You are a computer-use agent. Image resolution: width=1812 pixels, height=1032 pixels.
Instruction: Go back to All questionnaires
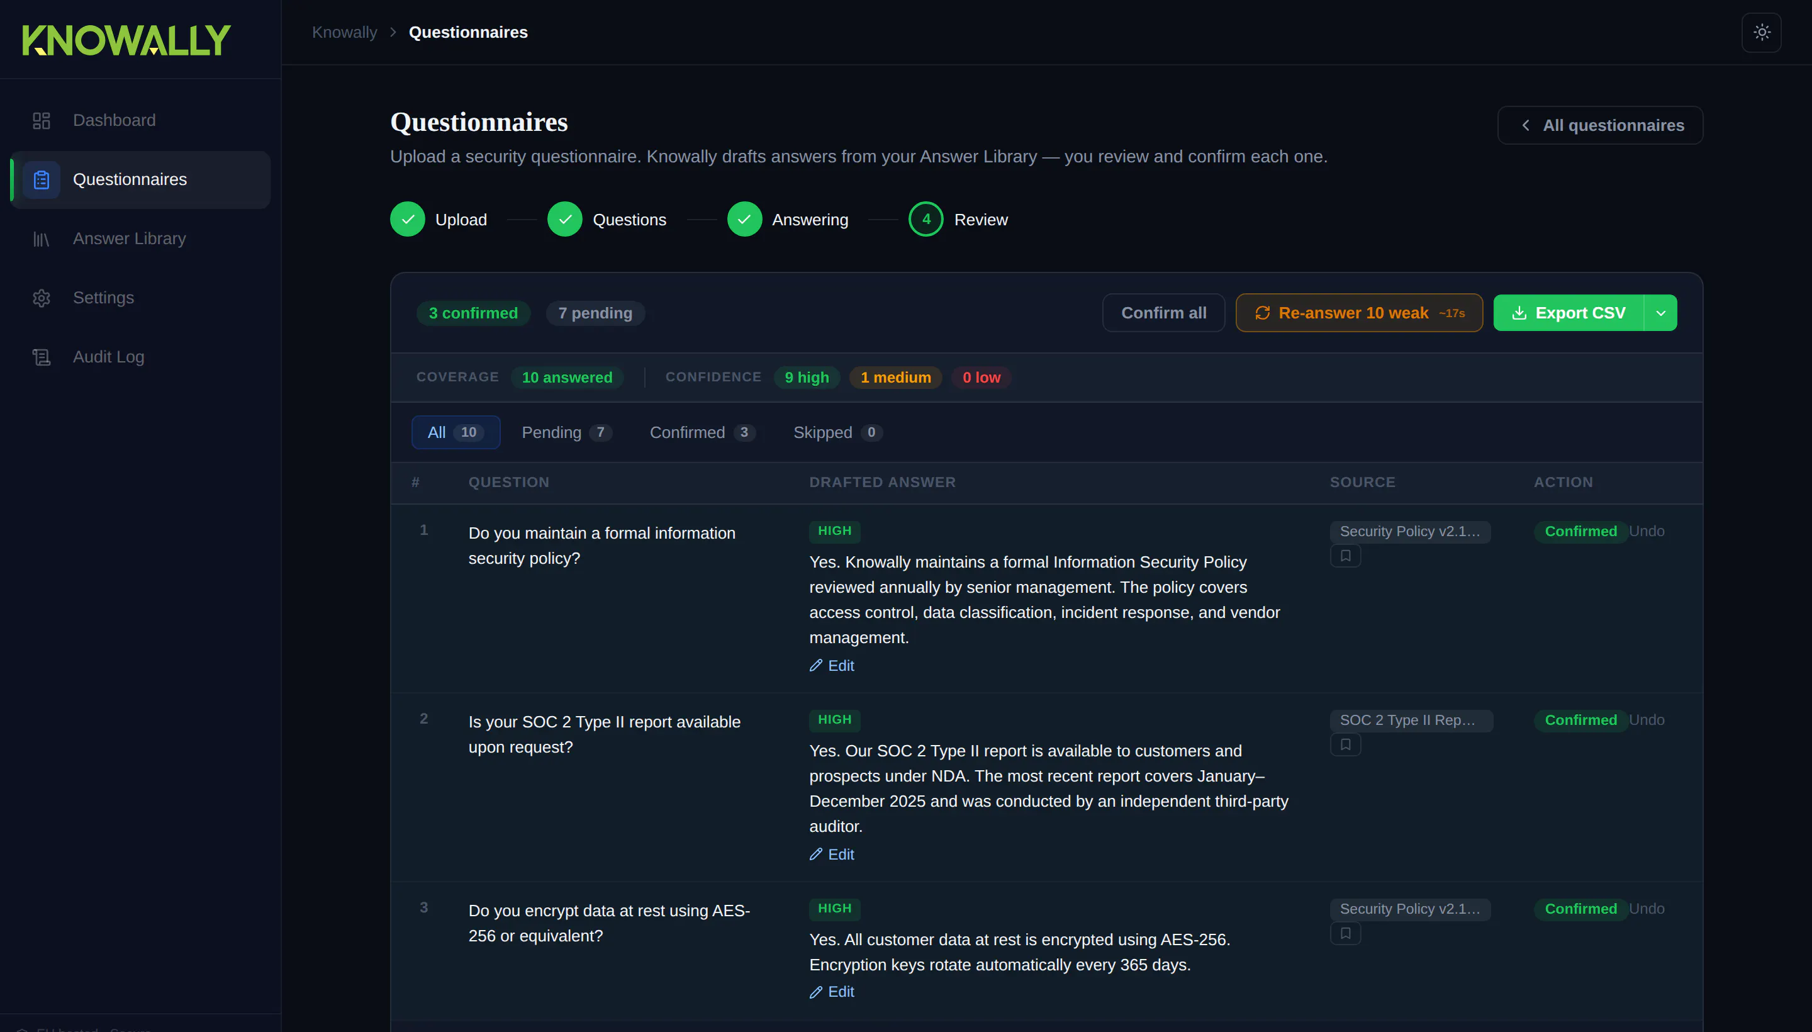pyautogui.click(x=1599, y=125)
